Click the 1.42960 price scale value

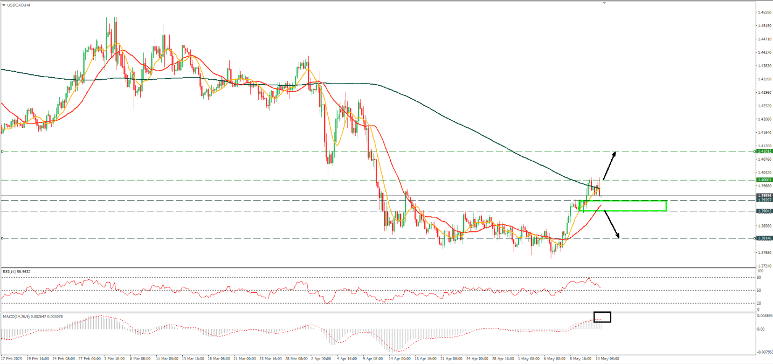coord(764,93)
